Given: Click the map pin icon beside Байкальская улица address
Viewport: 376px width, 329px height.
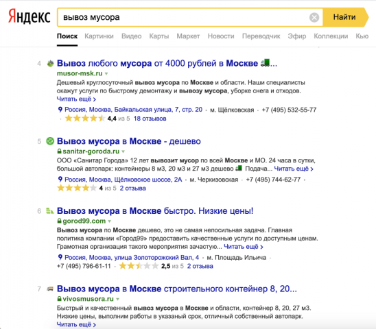Looking at the screenshot, I should click(x=60, y=110).
